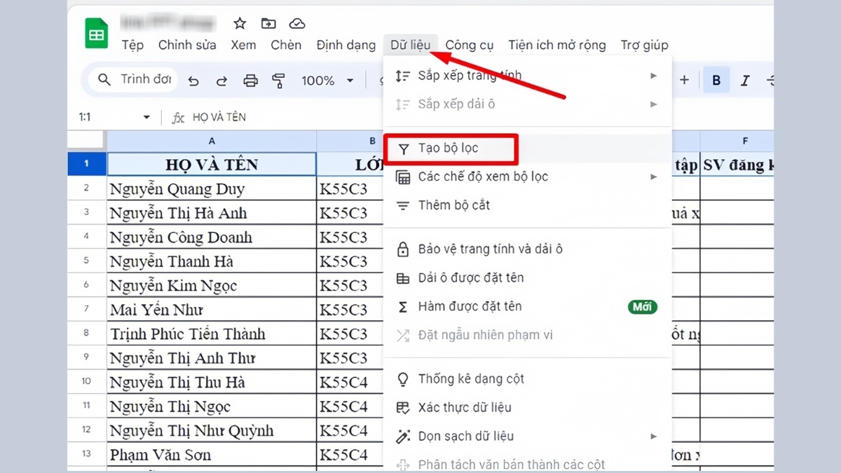Select cell Phạm Văn Sơn

tap(212, 455)
